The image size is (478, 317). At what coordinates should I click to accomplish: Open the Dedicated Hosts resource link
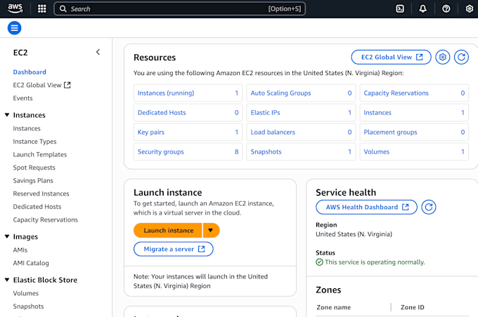pyautogui.click(x=162, y=112)
